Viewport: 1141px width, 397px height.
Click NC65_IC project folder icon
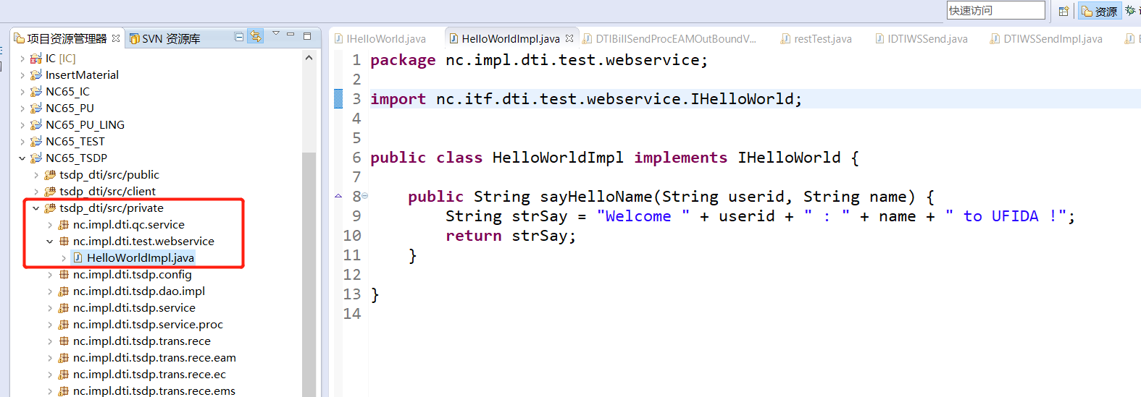coord(35,92)
